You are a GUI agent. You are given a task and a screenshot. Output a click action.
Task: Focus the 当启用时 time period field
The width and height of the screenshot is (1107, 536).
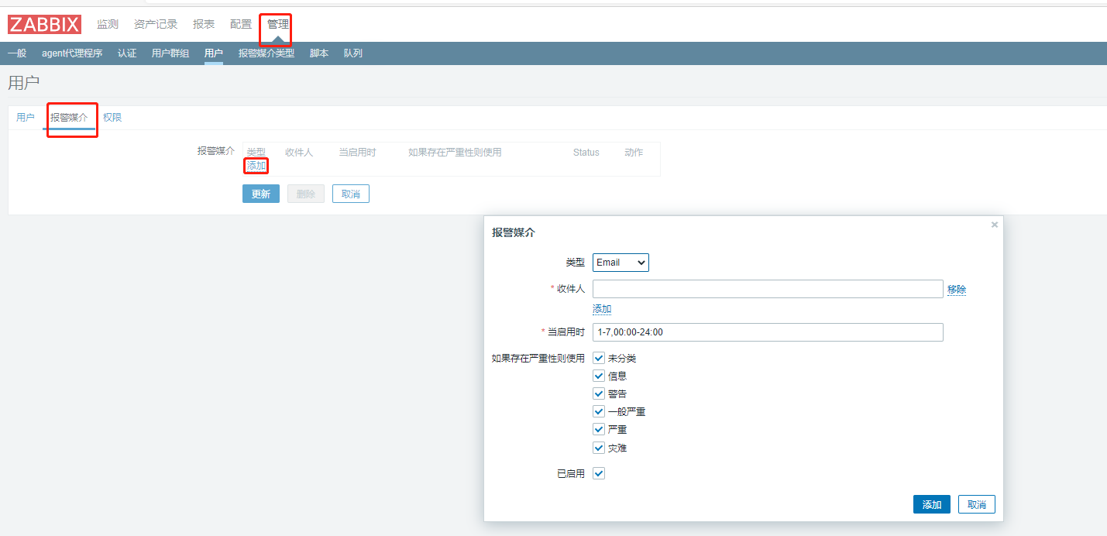click(x=768, y=332)
